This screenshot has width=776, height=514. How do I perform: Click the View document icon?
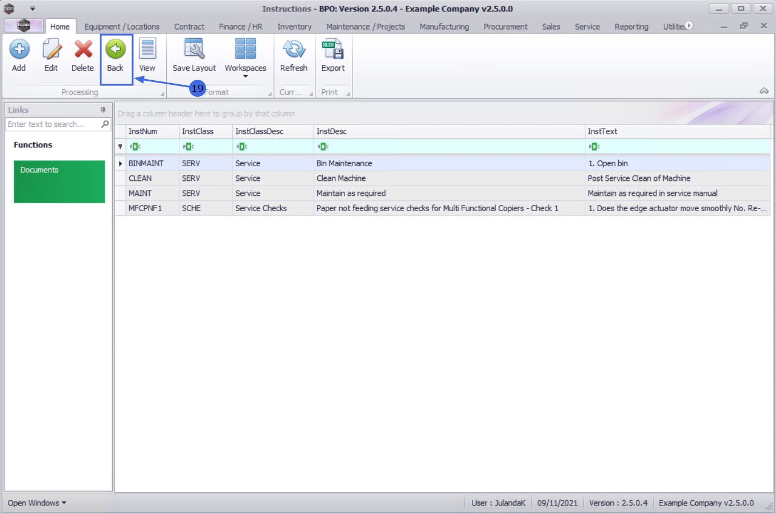click(x=147, y=49)
